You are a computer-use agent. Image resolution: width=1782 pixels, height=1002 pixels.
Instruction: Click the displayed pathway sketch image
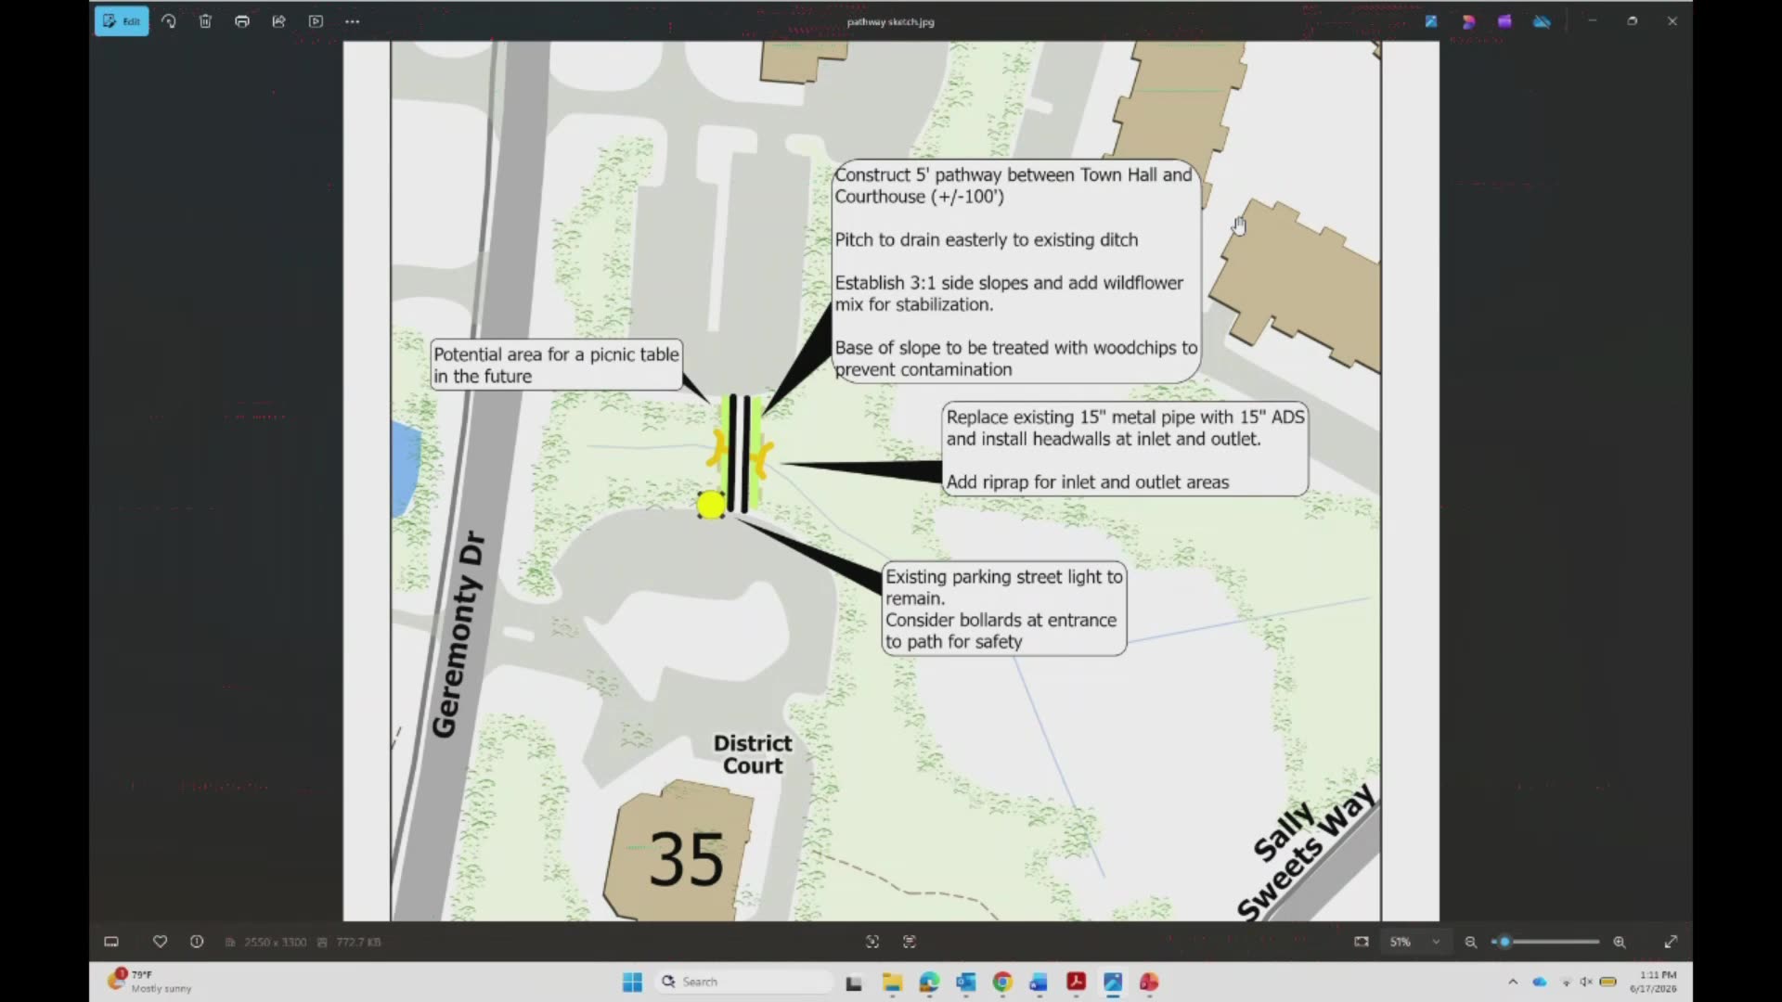click(890, 481)
